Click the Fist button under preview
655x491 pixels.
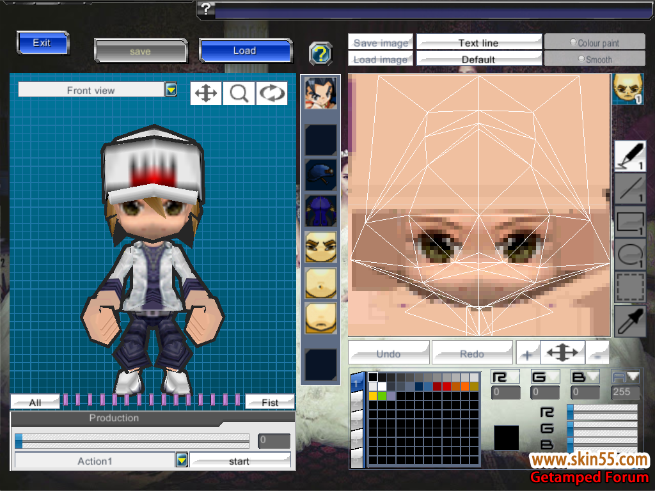[x=270, y=401]
